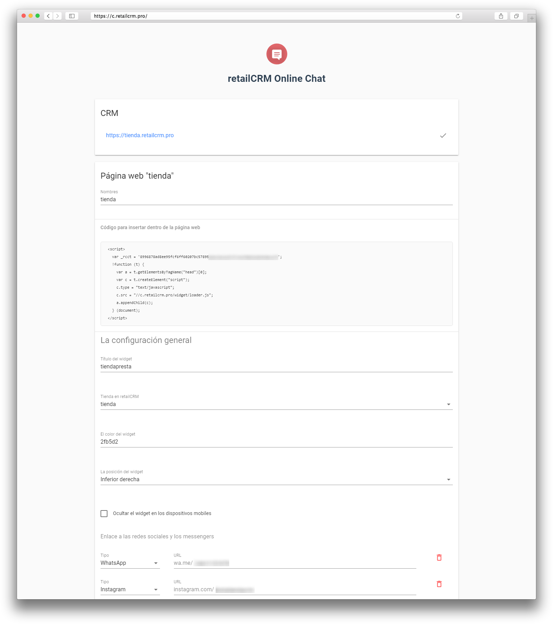553x624 pixels.
Task: Check Ocultar el widget en dispositivos mobiles
Action: coord(104,514)
